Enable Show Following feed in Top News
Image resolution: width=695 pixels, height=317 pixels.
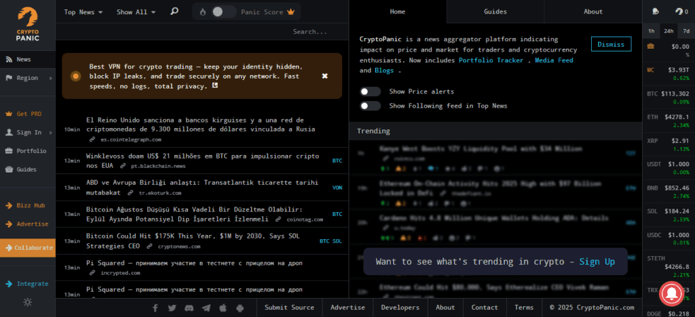pos(370,106)
